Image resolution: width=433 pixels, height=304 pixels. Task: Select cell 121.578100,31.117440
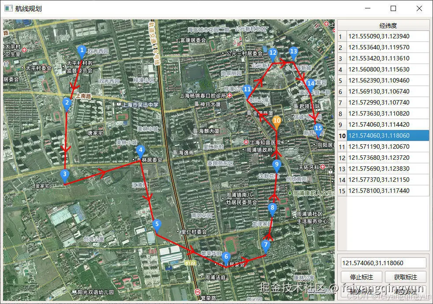point(388,191)
